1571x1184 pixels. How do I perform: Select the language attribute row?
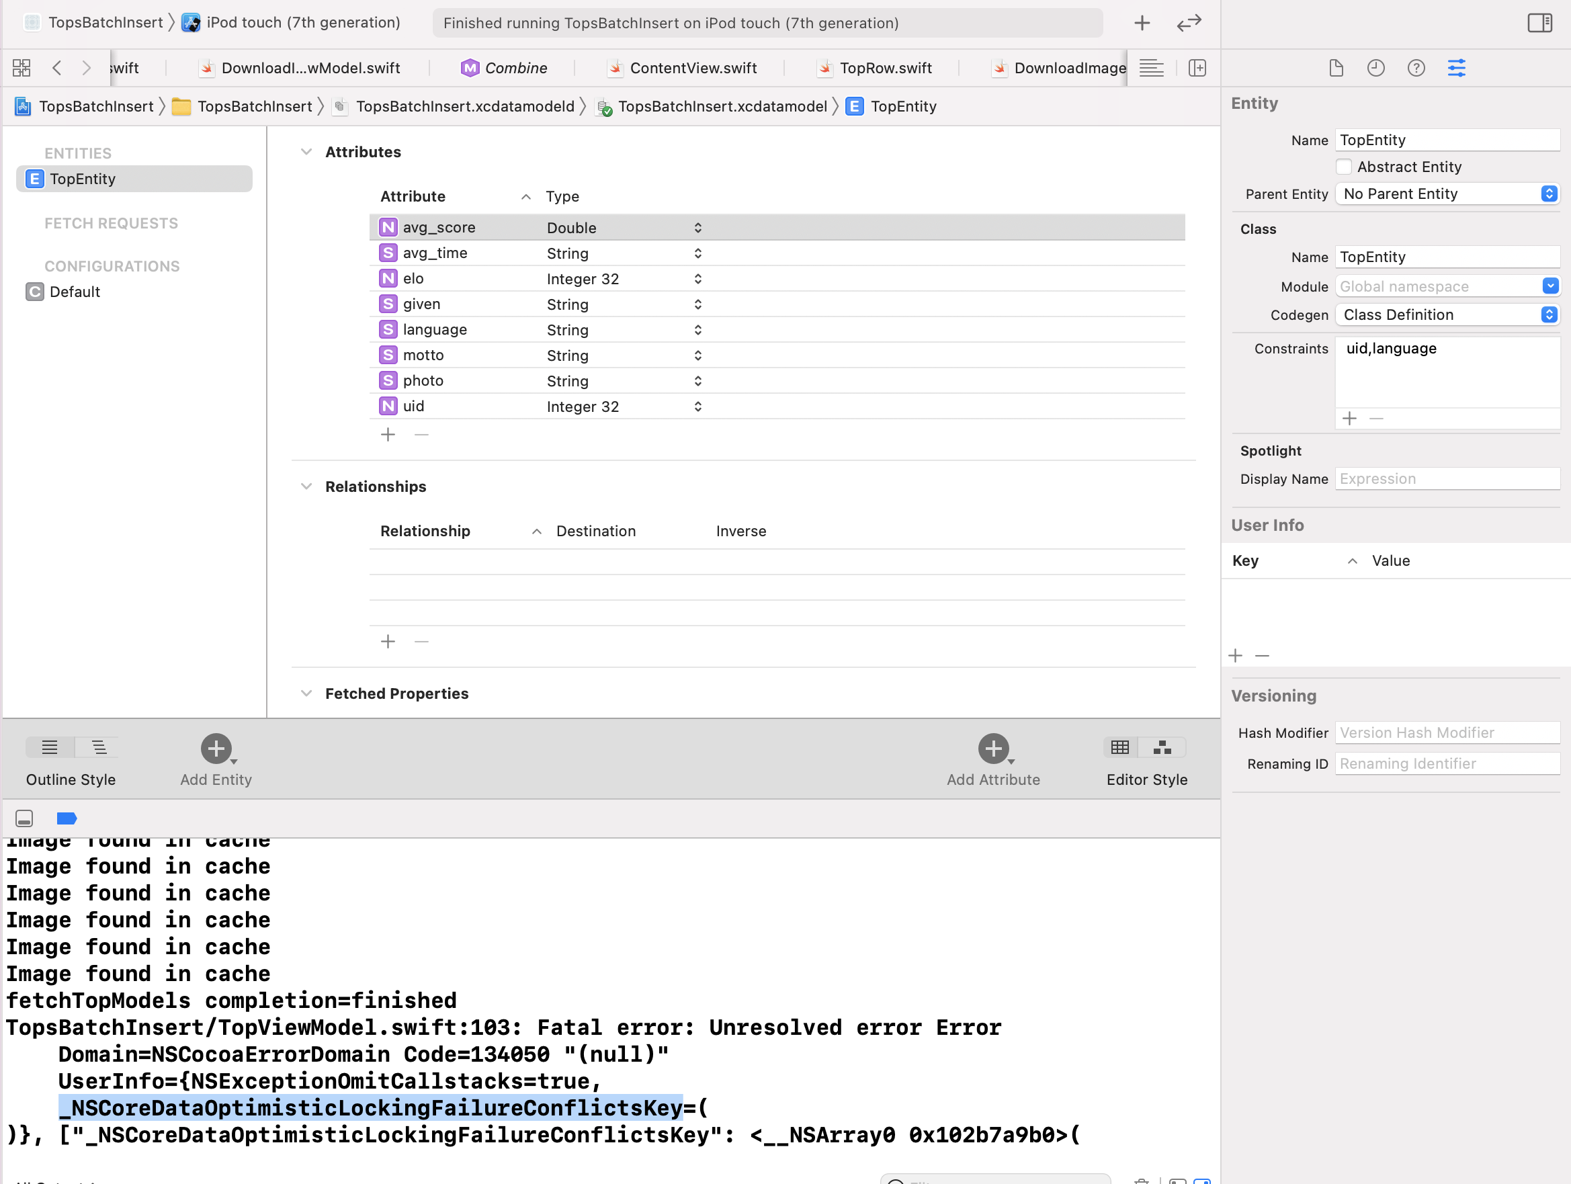[777, 329]
